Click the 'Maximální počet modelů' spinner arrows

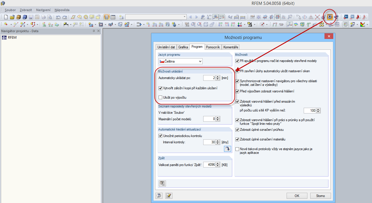tap(218, 119)
